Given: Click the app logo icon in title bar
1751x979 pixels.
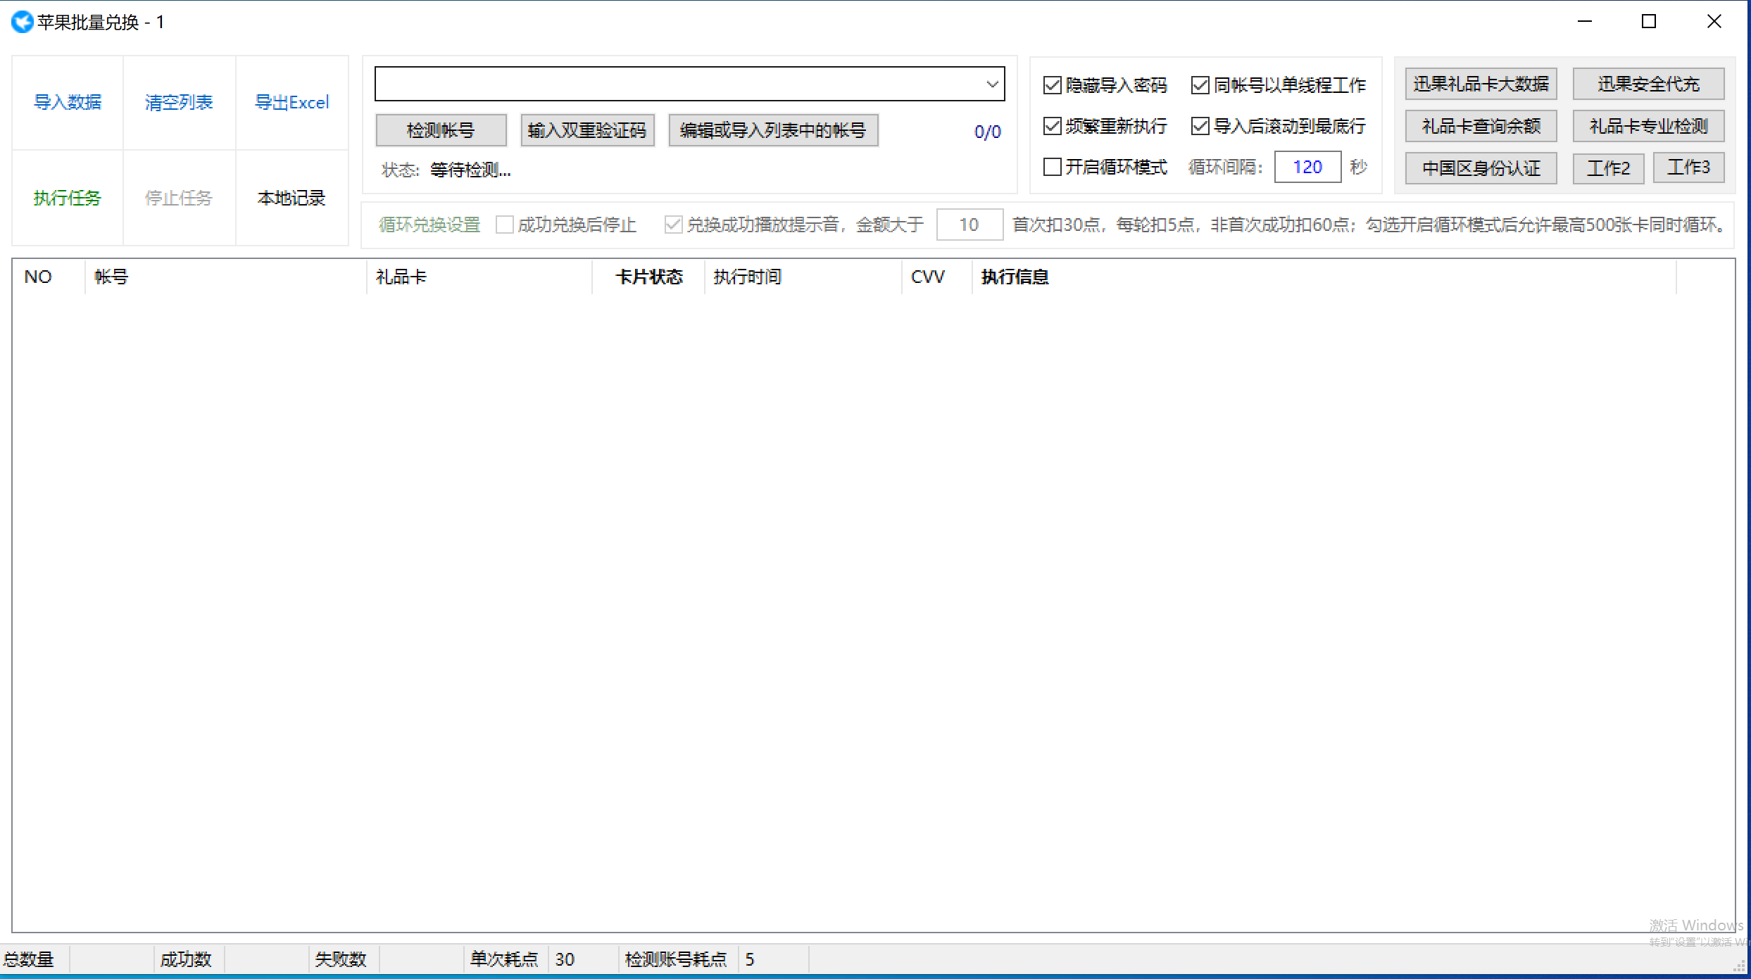Looking at the screenshot, I should (22, 23).
